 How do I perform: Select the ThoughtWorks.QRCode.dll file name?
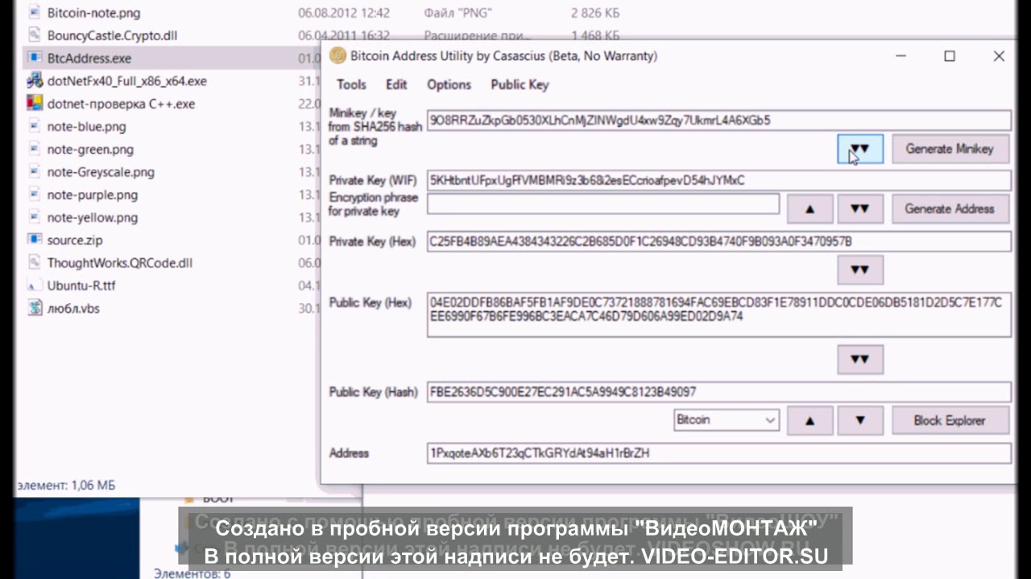coord(120,263)
